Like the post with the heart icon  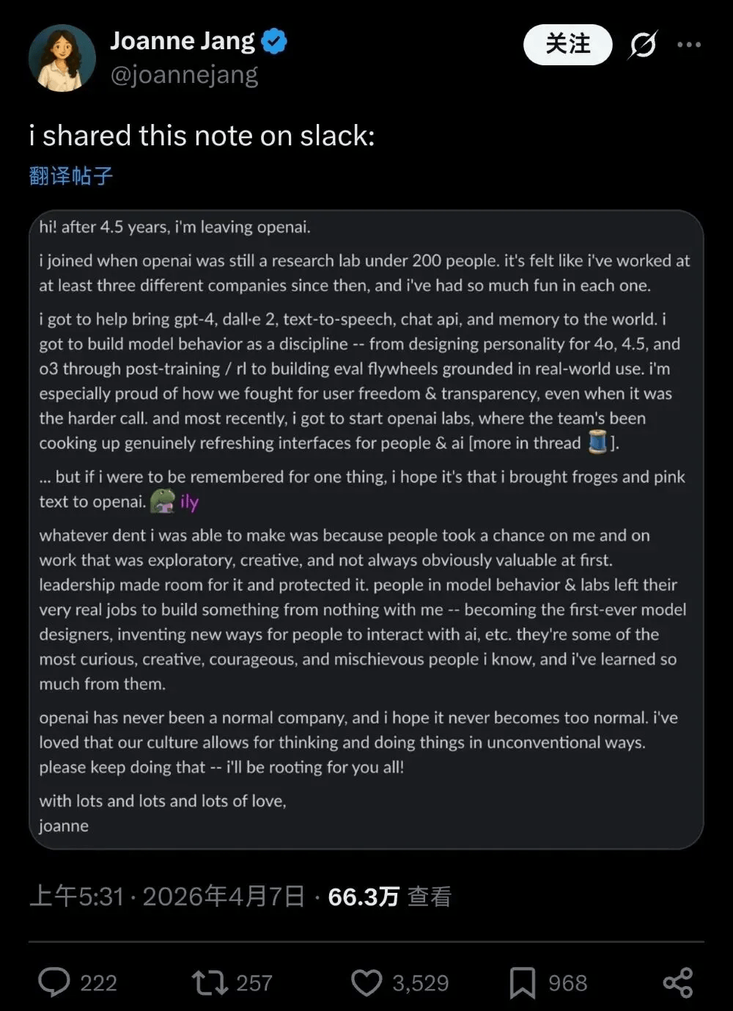tap(366, 982)
